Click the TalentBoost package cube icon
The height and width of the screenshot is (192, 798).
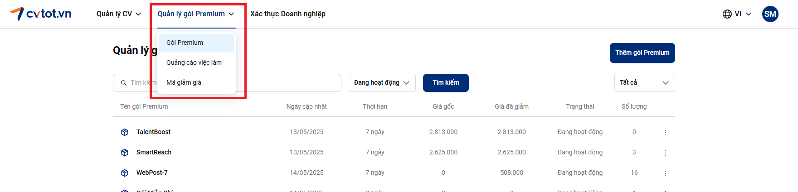point(125,132)
